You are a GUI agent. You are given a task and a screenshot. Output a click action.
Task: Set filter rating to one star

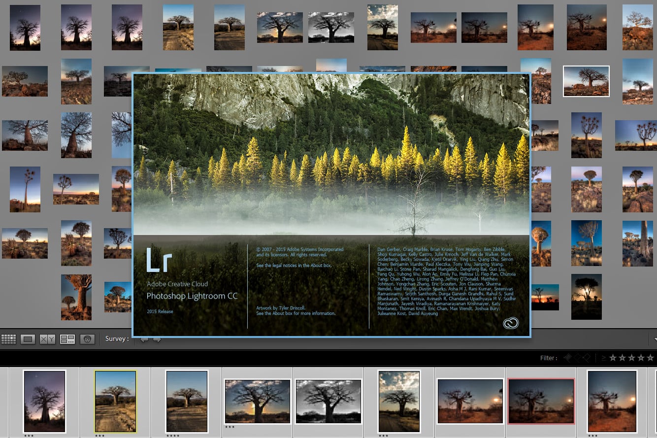pyautogui.click(x=613, y=358)
